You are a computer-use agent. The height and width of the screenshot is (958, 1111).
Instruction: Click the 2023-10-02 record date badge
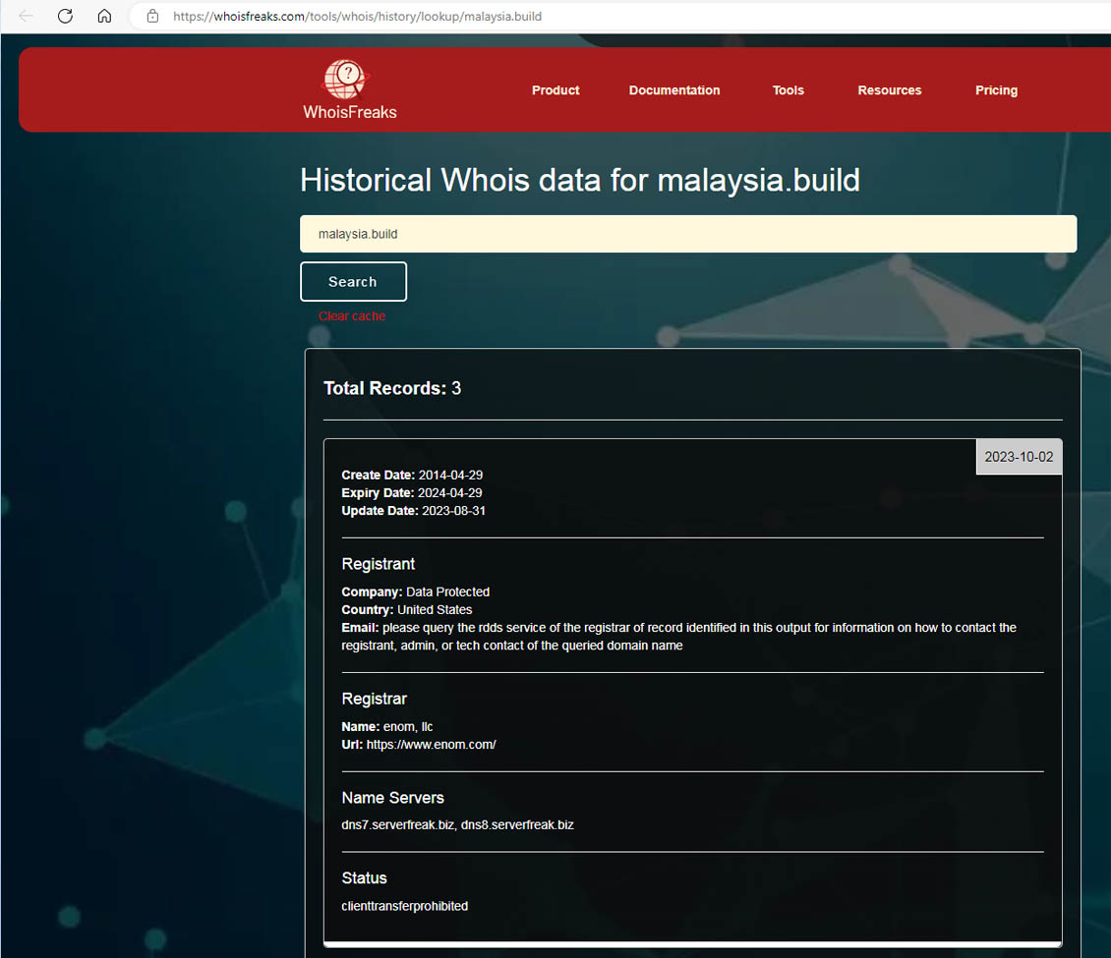coord(1019,457)
